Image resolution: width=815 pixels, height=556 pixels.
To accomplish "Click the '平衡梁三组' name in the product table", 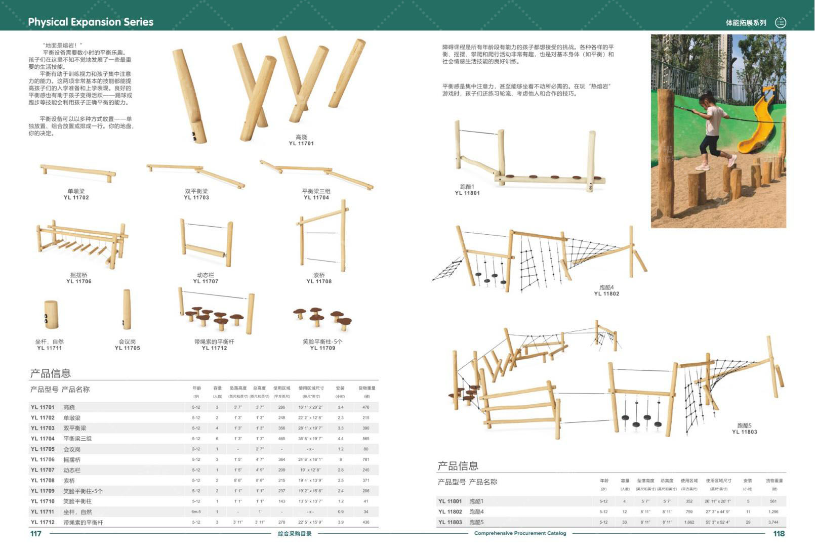I will click(77, 439).
